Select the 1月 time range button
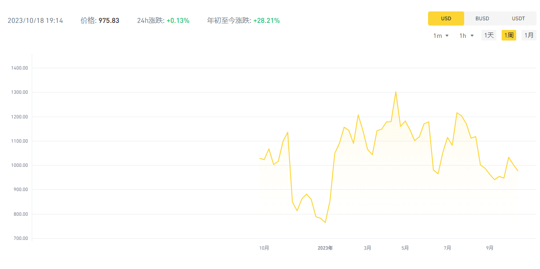The width and height of the screenshot is (540, 269). pyautogui.click(x=529, y=35)
